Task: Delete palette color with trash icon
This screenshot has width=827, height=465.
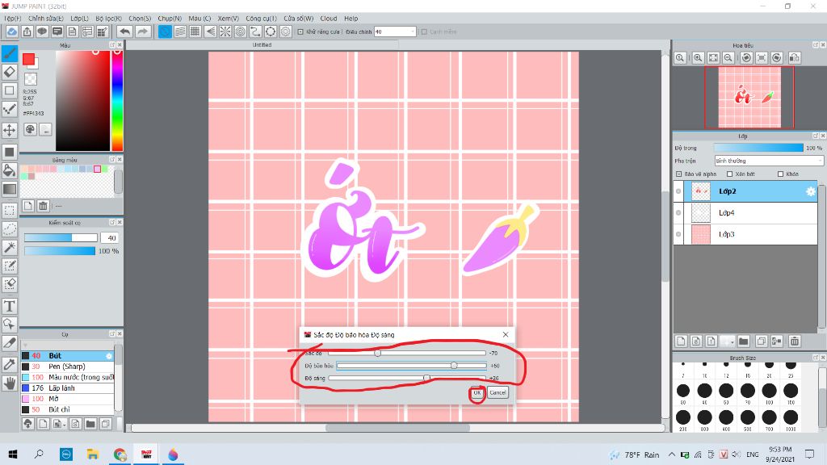Action: pos(44,206)
